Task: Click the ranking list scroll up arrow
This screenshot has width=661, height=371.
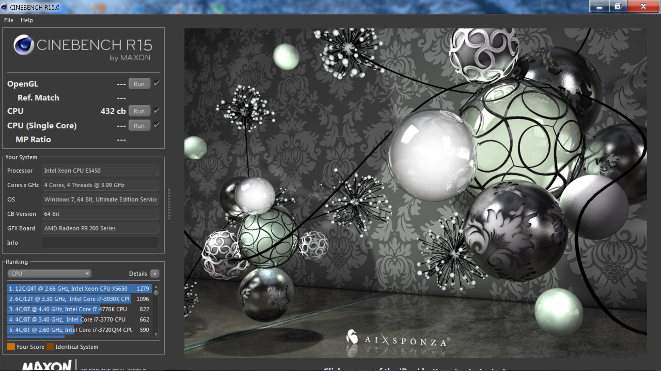Action: (156, 287)
